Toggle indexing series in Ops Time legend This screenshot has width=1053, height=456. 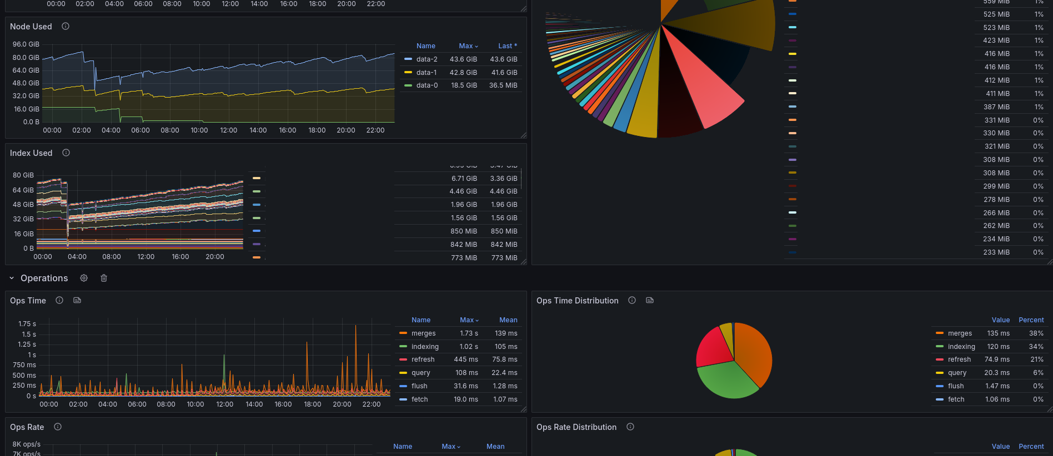tap(425, 347)
